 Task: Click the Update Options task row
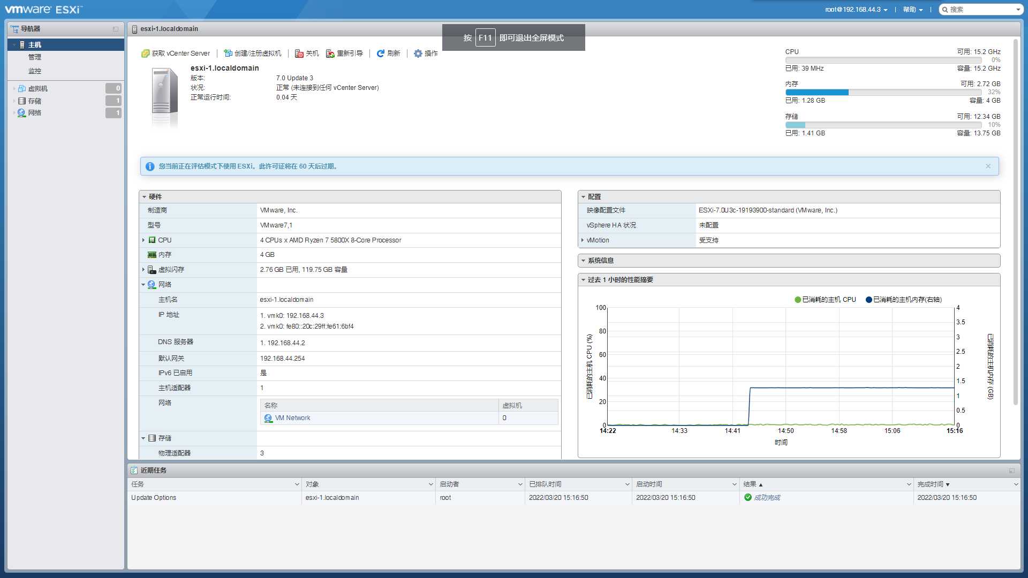(x=573, y=498)
